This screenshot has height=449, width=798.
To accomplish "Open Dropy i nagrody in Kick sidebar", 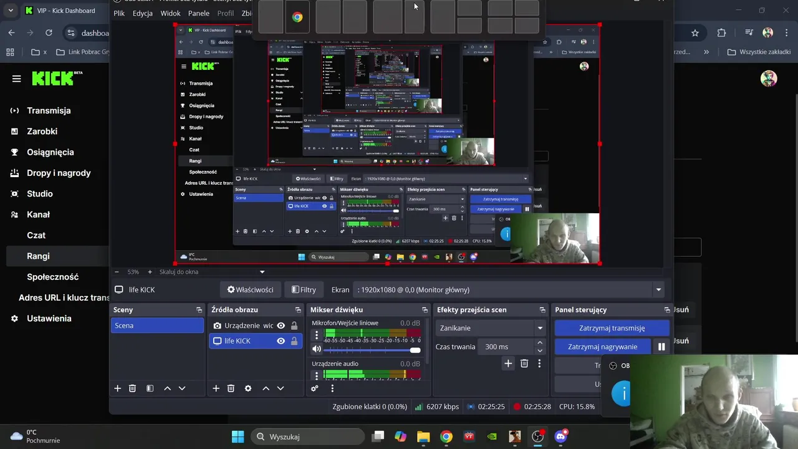I will 59,173.
